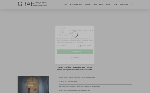Open Termine & Buchung page

click(76, 4)
